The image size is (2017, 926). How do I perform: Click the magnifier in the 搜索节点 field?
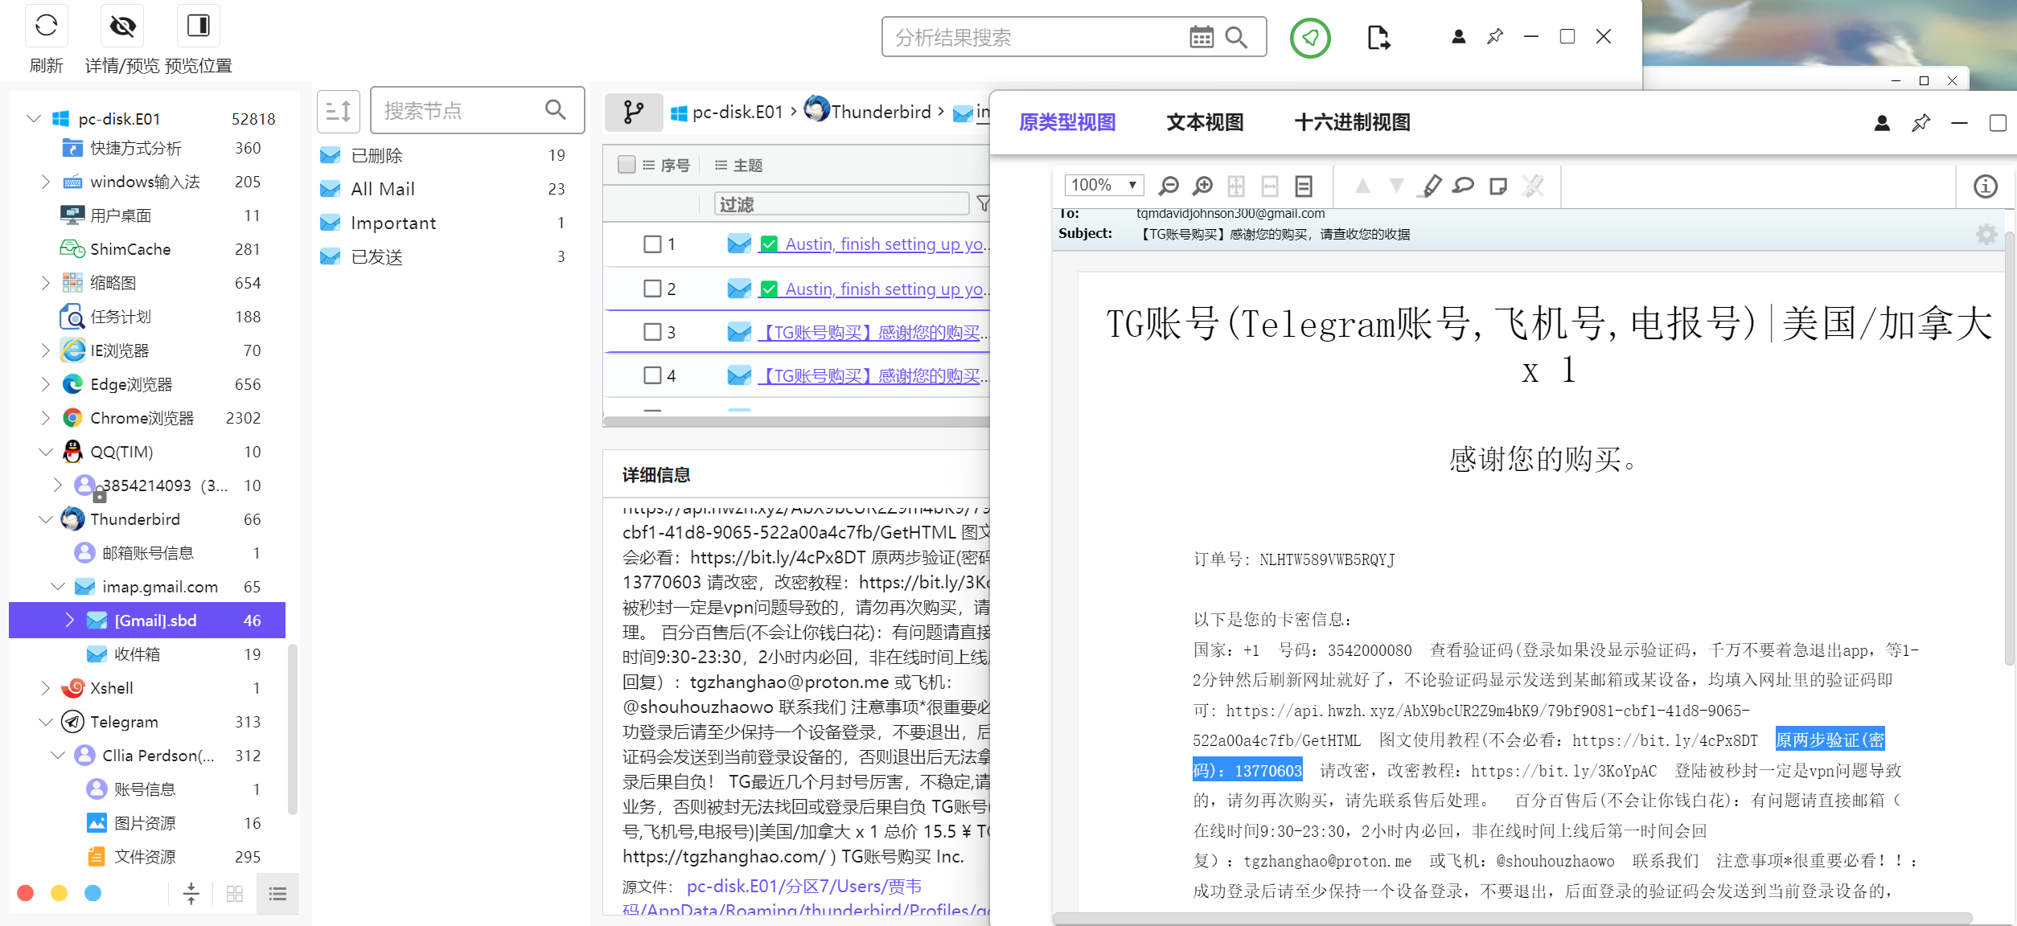555,109
